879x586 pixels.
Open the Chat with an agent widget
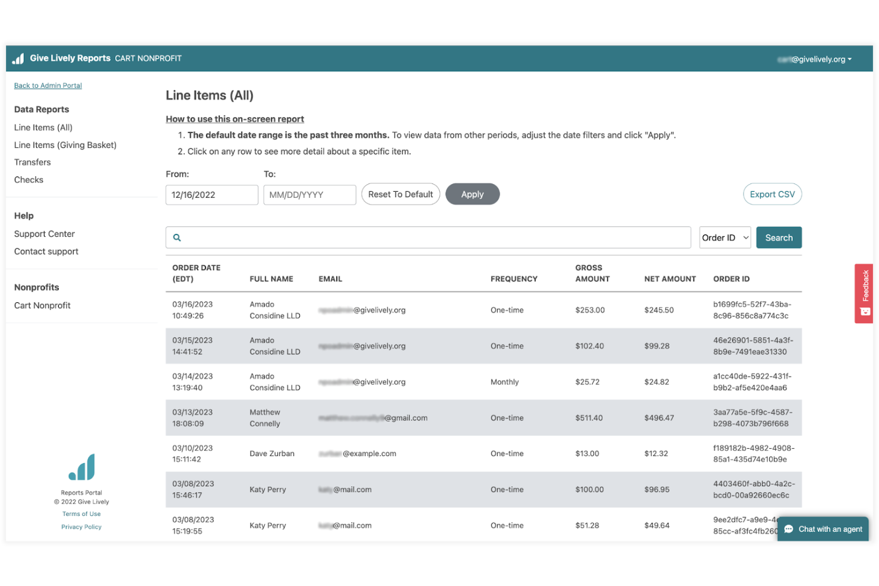click(823, 529)
